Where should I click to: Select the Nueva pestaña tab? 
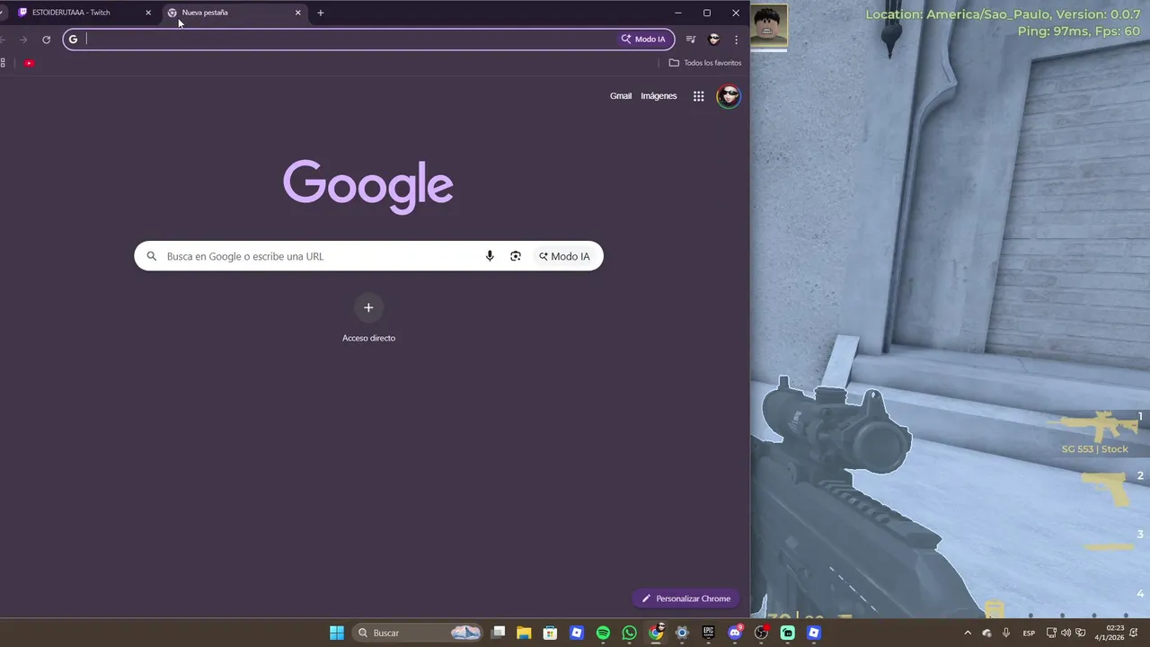click(234, 13)
